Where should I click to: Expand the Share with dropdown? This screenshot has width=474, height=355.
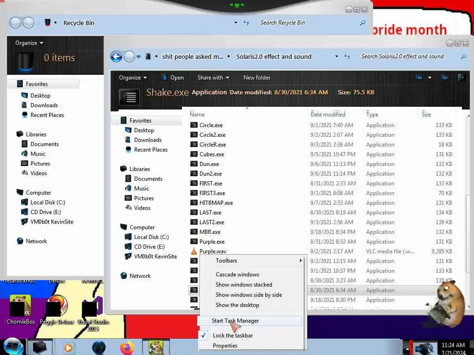click(x=213, y=78)
